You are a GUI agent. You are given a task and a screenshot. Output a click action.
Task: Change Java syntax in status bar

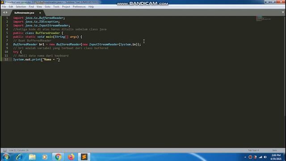274,150
